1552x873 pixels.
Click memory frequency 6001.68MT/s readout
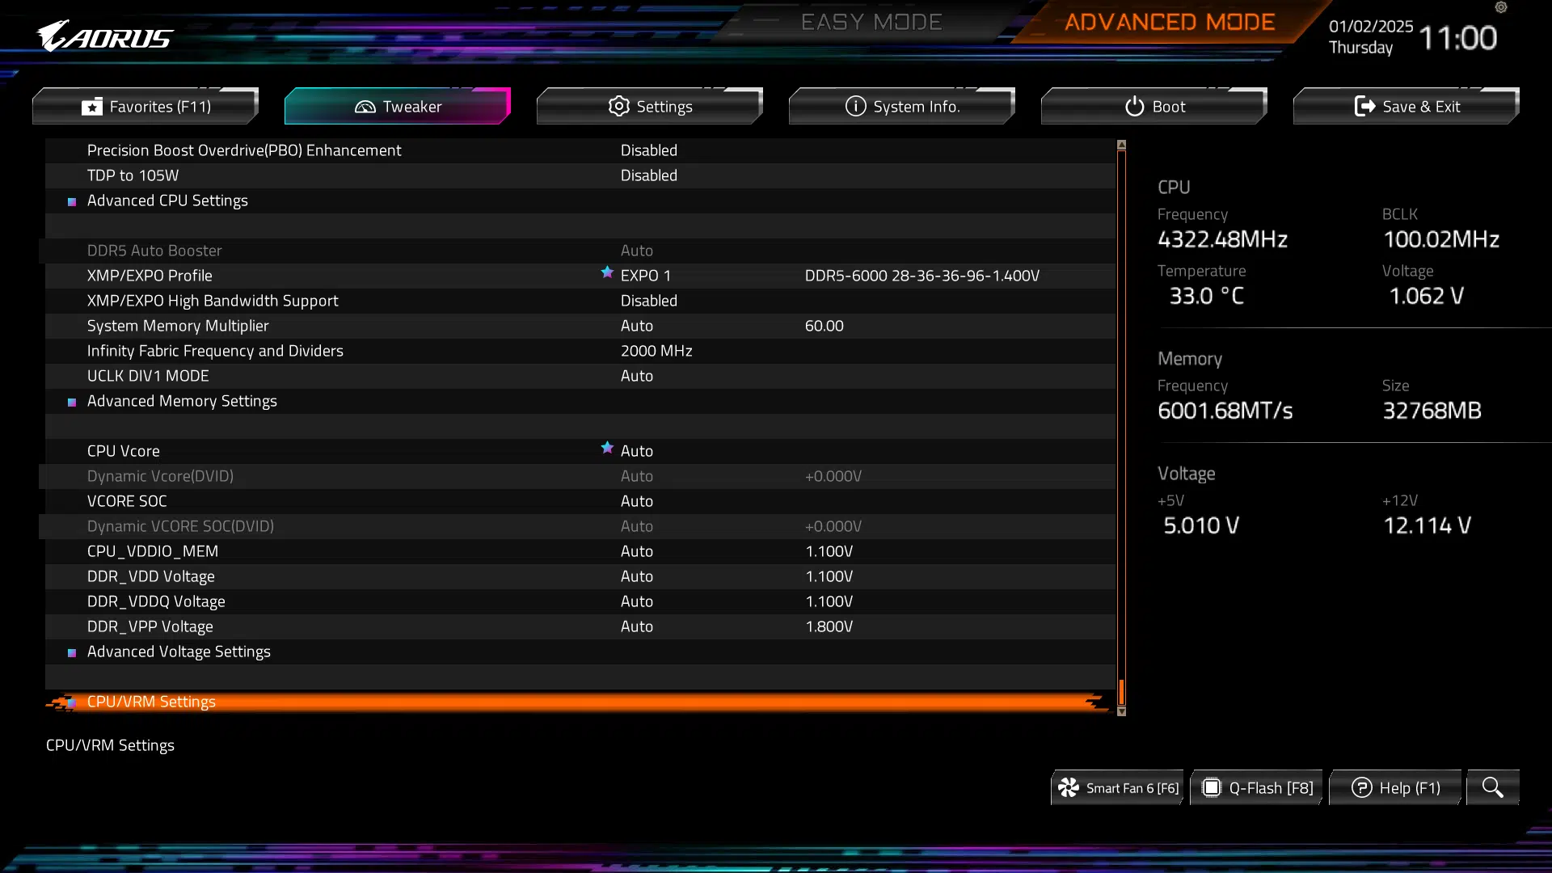coord(1225,411)
